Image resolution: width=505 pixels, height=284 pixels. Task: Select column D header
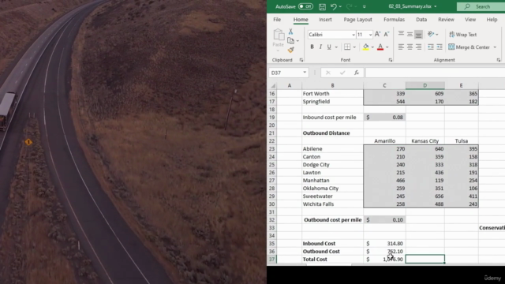click(x=425, y=85)
